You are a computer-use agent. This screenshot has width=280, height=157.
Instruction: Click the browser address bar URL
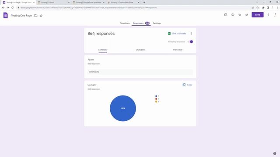pyautogui.click(x=88, y=8)
